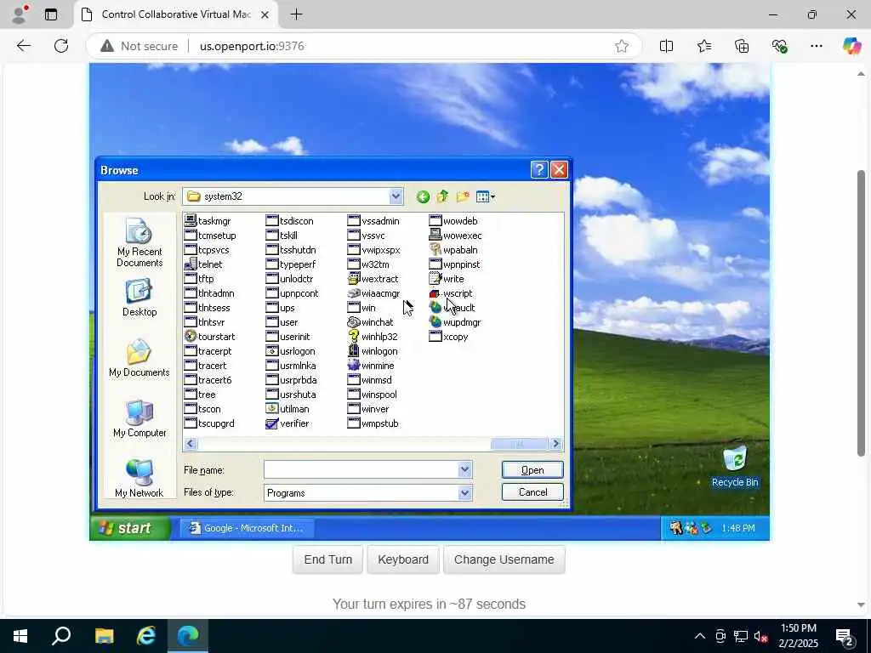Select the write program file

(x=447, y=279)
